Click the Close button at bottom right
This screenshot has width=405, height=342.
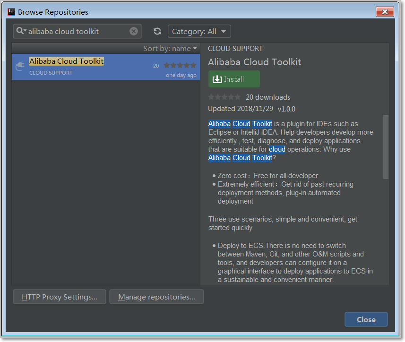(x=366, y=319)
